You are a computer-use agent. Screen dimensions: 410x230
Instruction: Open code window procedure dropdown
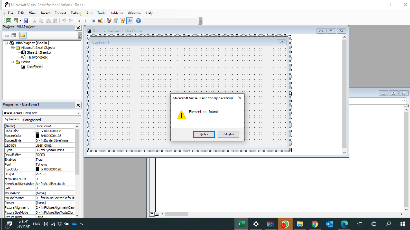click(404, 101)
